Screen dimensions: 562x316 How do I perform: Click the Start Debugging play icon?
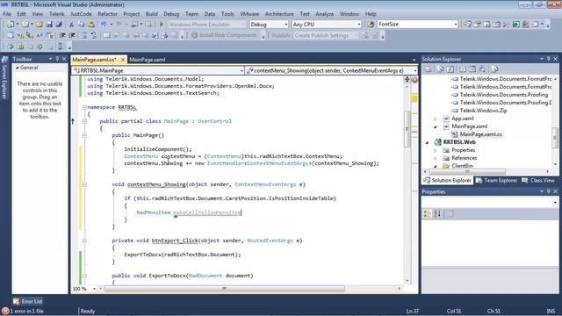162,25
